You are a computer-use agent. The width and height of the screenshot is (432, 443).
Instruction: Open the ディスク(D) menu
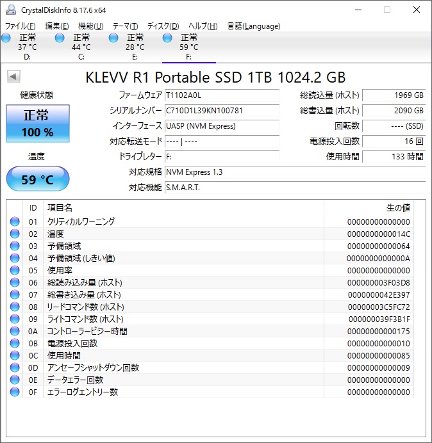coord(163,26)
